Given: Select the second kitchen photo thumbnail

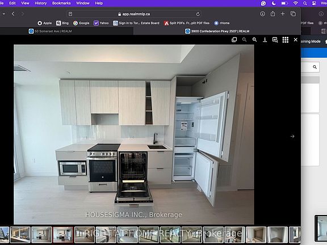Looking at the screenshot, I should pyautogui.click(x=63, y=235).
